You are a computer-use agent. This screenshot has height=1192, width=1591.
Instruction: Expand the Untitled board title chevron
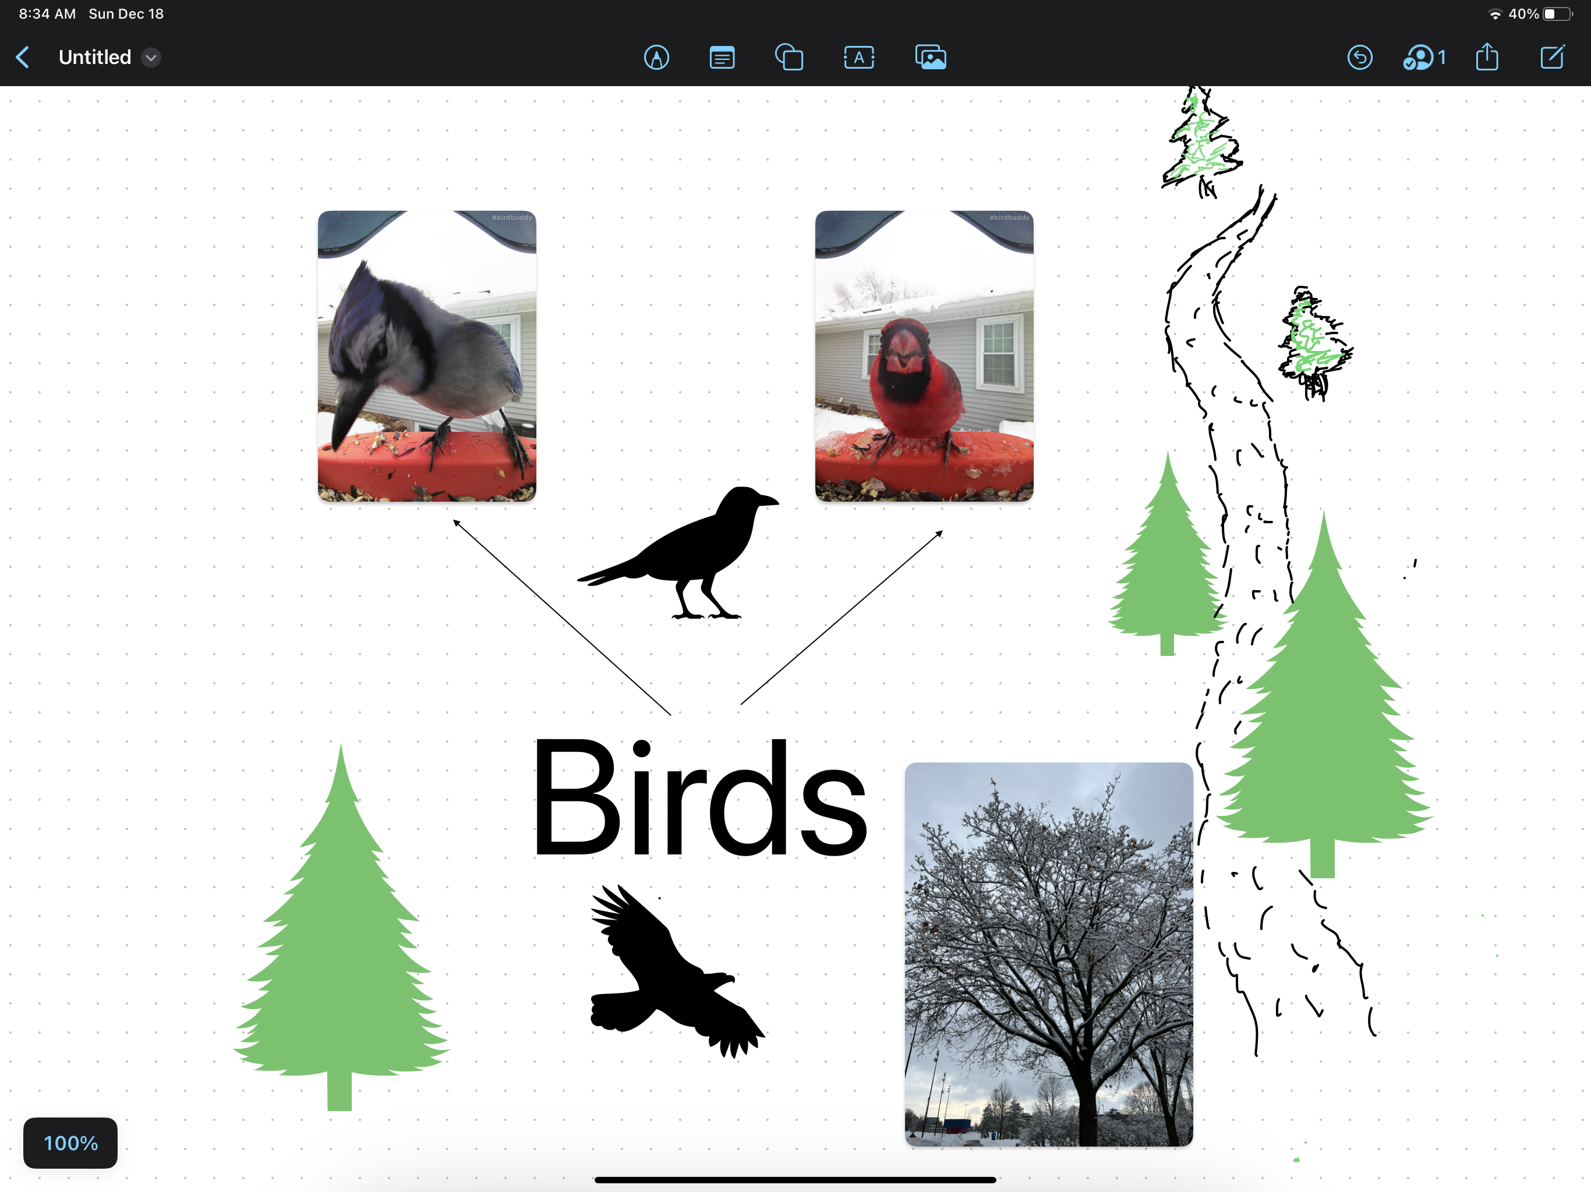pos(151,58)
